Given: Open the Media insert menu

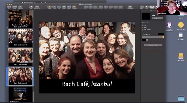Looking at the screenshot, I should [x=69, y=7].
